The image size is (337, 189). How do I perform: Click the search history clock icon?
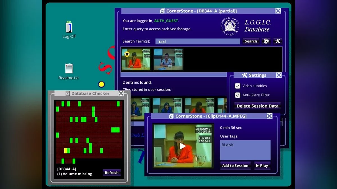click(x=266, y=41)
